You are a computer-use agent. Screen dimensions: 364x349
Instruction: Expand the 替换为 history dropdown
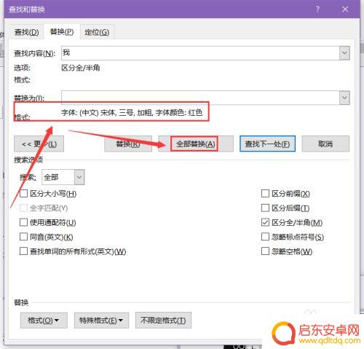tap(344, 98)
